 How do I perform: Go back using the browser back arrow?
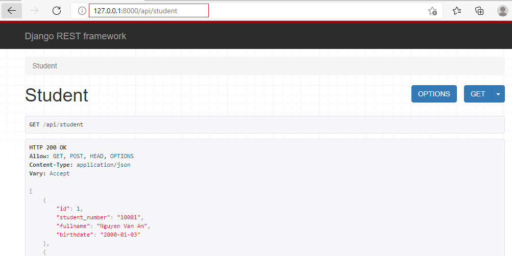pos(12,11)
